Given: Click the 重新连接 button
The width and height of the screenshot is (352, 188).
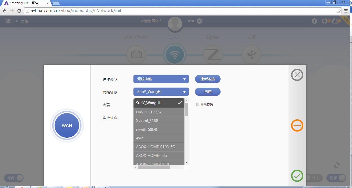Looking at the screenshot, I should pos(208,79).
